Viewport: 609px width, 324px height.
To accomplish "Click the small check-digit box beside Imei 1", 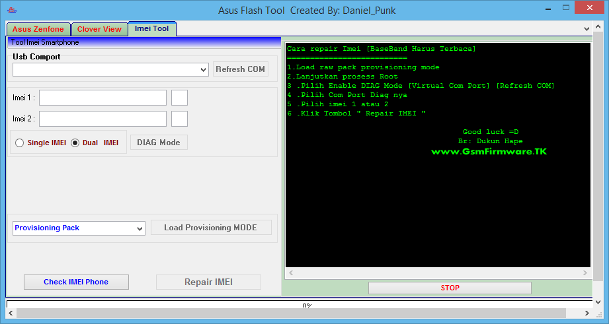I will 179,98.
